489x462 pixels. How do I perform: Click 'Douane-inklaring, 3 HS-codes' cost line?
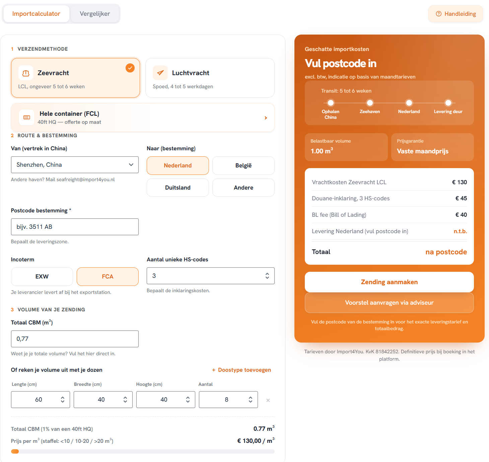[x=389, y=198]
